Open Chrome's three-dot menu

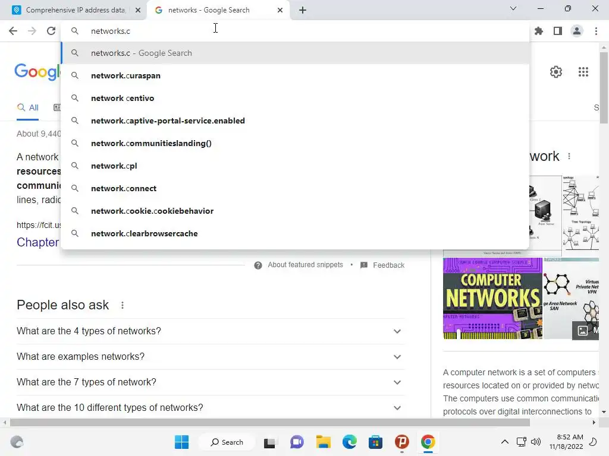[596, 31]
